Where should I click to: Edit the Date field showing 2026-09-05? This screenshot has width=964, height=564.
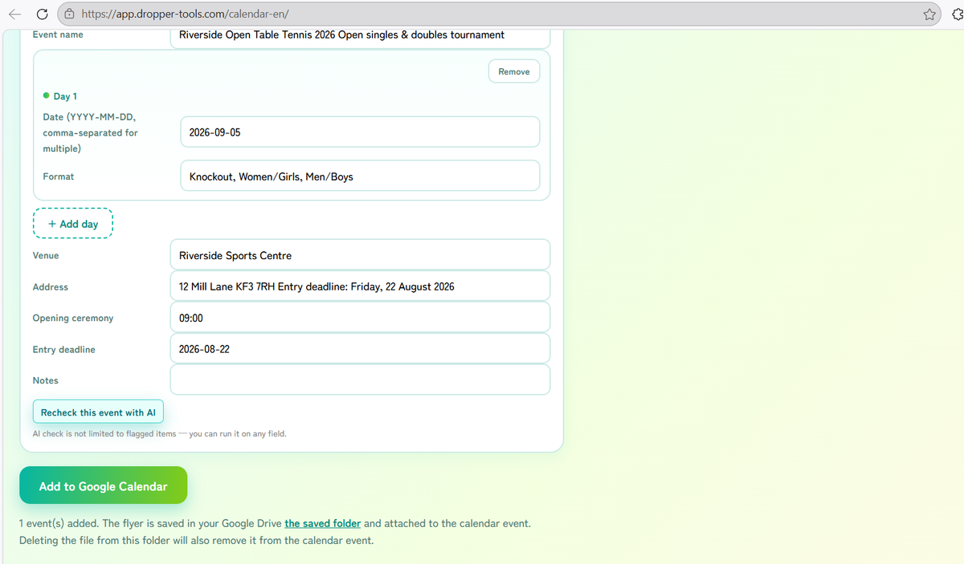click(x=360, y=132)
